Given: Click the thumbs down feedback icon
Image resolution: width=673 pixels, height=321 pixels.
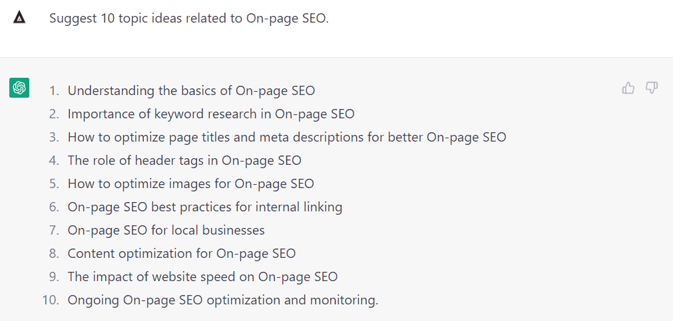Looking at the screenshot, I should coord(652,88).
